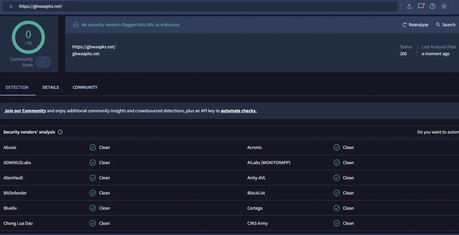Toggle the light/dark theme sun icon
The width and height of the screenshot is (459, 235).
444,6
